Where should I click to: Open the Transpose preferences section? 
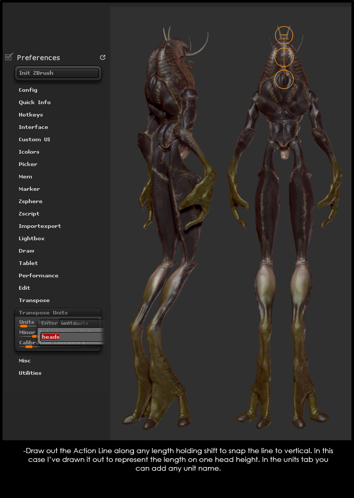point(34,301)
